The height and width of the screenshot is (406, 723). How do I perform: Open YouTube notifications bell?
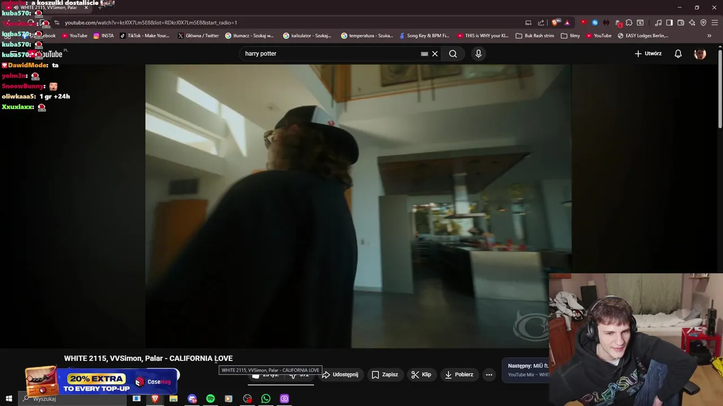tap(678, 54)
